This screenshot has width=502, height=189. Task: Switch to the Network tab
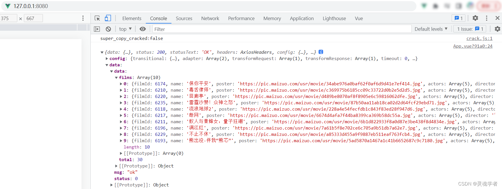click(210, 18)
